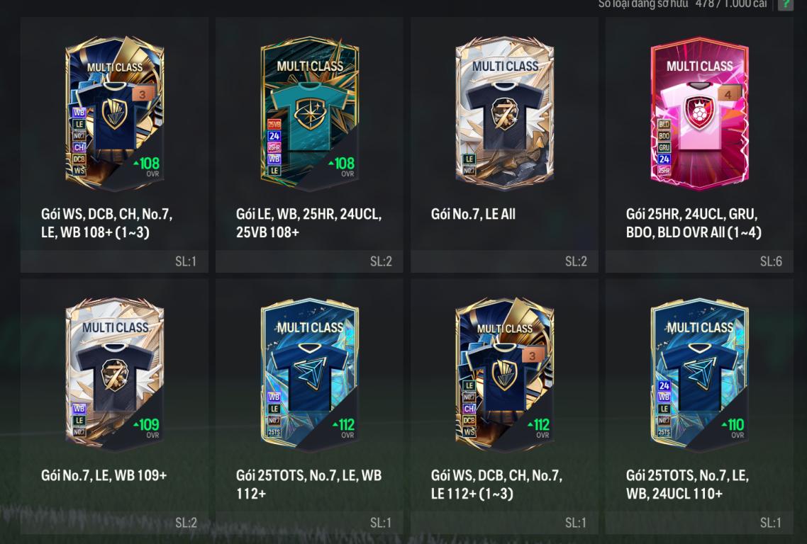Choose the blue 25TOTS 110 OVR card
The image size is (807, 544).
699,374
